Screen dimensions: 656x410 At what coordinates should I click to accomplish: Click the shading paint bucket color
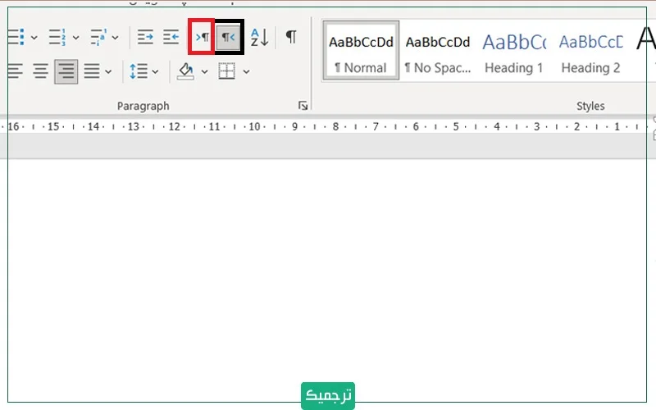click(186, 72)
